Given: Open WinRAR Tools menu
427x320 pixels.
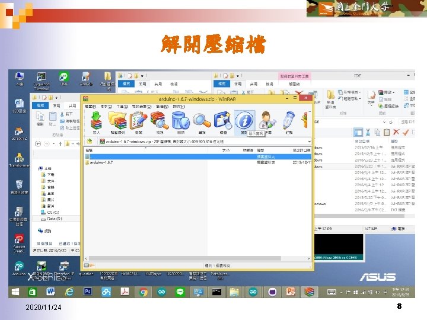Looking at the screenshot, I should (x=122, y=107).
